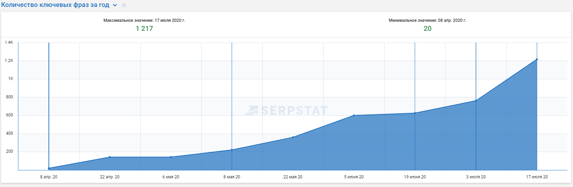The image size is (573, 187).
Task: Select the 8 апр. 20 data point
Action: (x=49, y=168)
